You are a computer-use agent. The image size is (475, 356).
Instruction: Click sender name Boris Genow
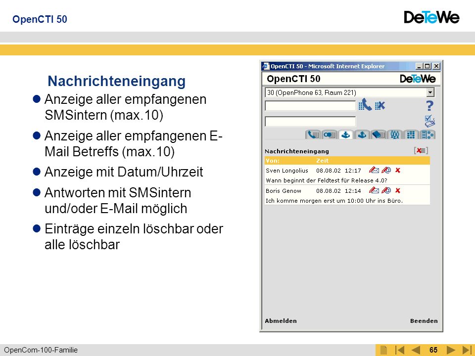pyautogui.click(x=284, y=191)
